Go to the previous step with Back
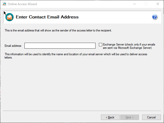The width and height of the screenshot is (164, 123). (x=110, y=117)
